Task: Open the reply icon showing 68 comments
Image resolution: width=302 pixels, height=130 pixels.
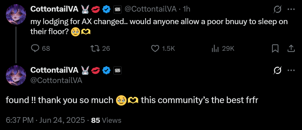Action: pos(36,48)
